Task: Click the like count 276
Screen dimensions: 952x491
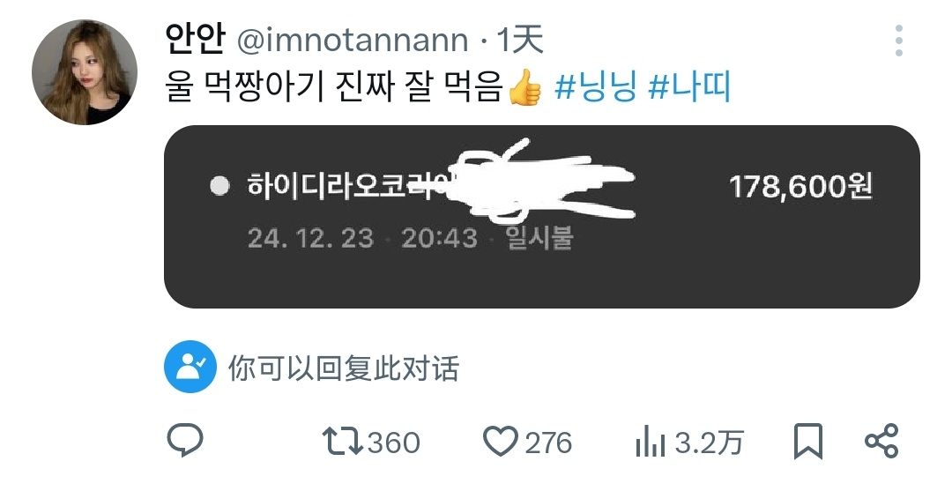Action: (548, 443)
